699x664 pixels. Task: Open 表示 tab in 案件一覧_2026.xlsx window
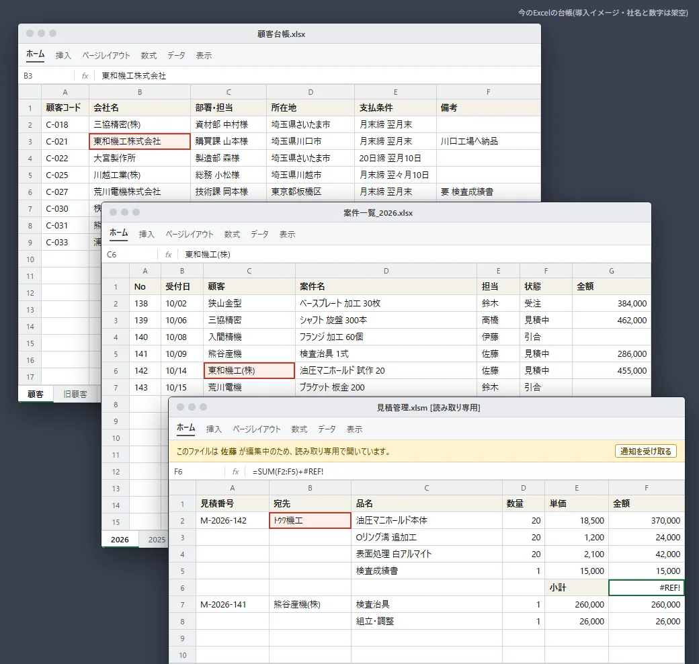(x=287, y=235)
